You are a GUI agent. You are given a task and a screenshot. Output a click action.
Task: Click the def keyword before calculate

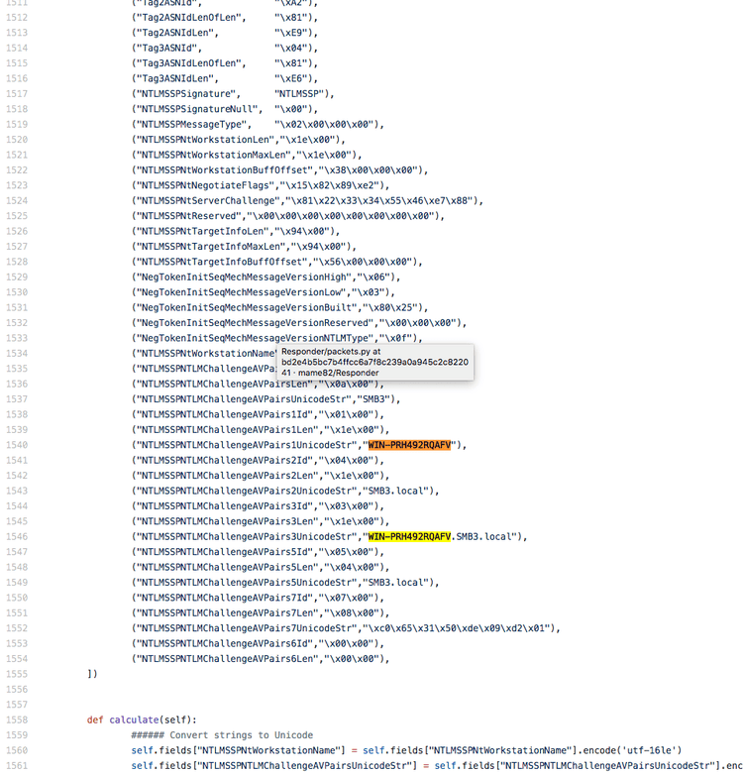pos(94,720)
